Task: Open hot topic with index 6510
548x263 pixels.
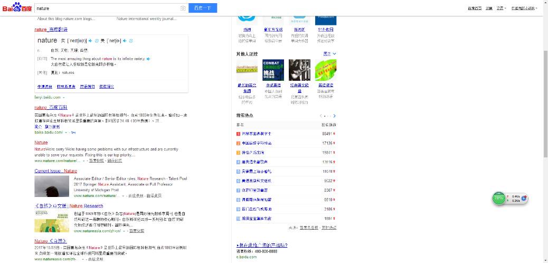Action: (257, 200)
